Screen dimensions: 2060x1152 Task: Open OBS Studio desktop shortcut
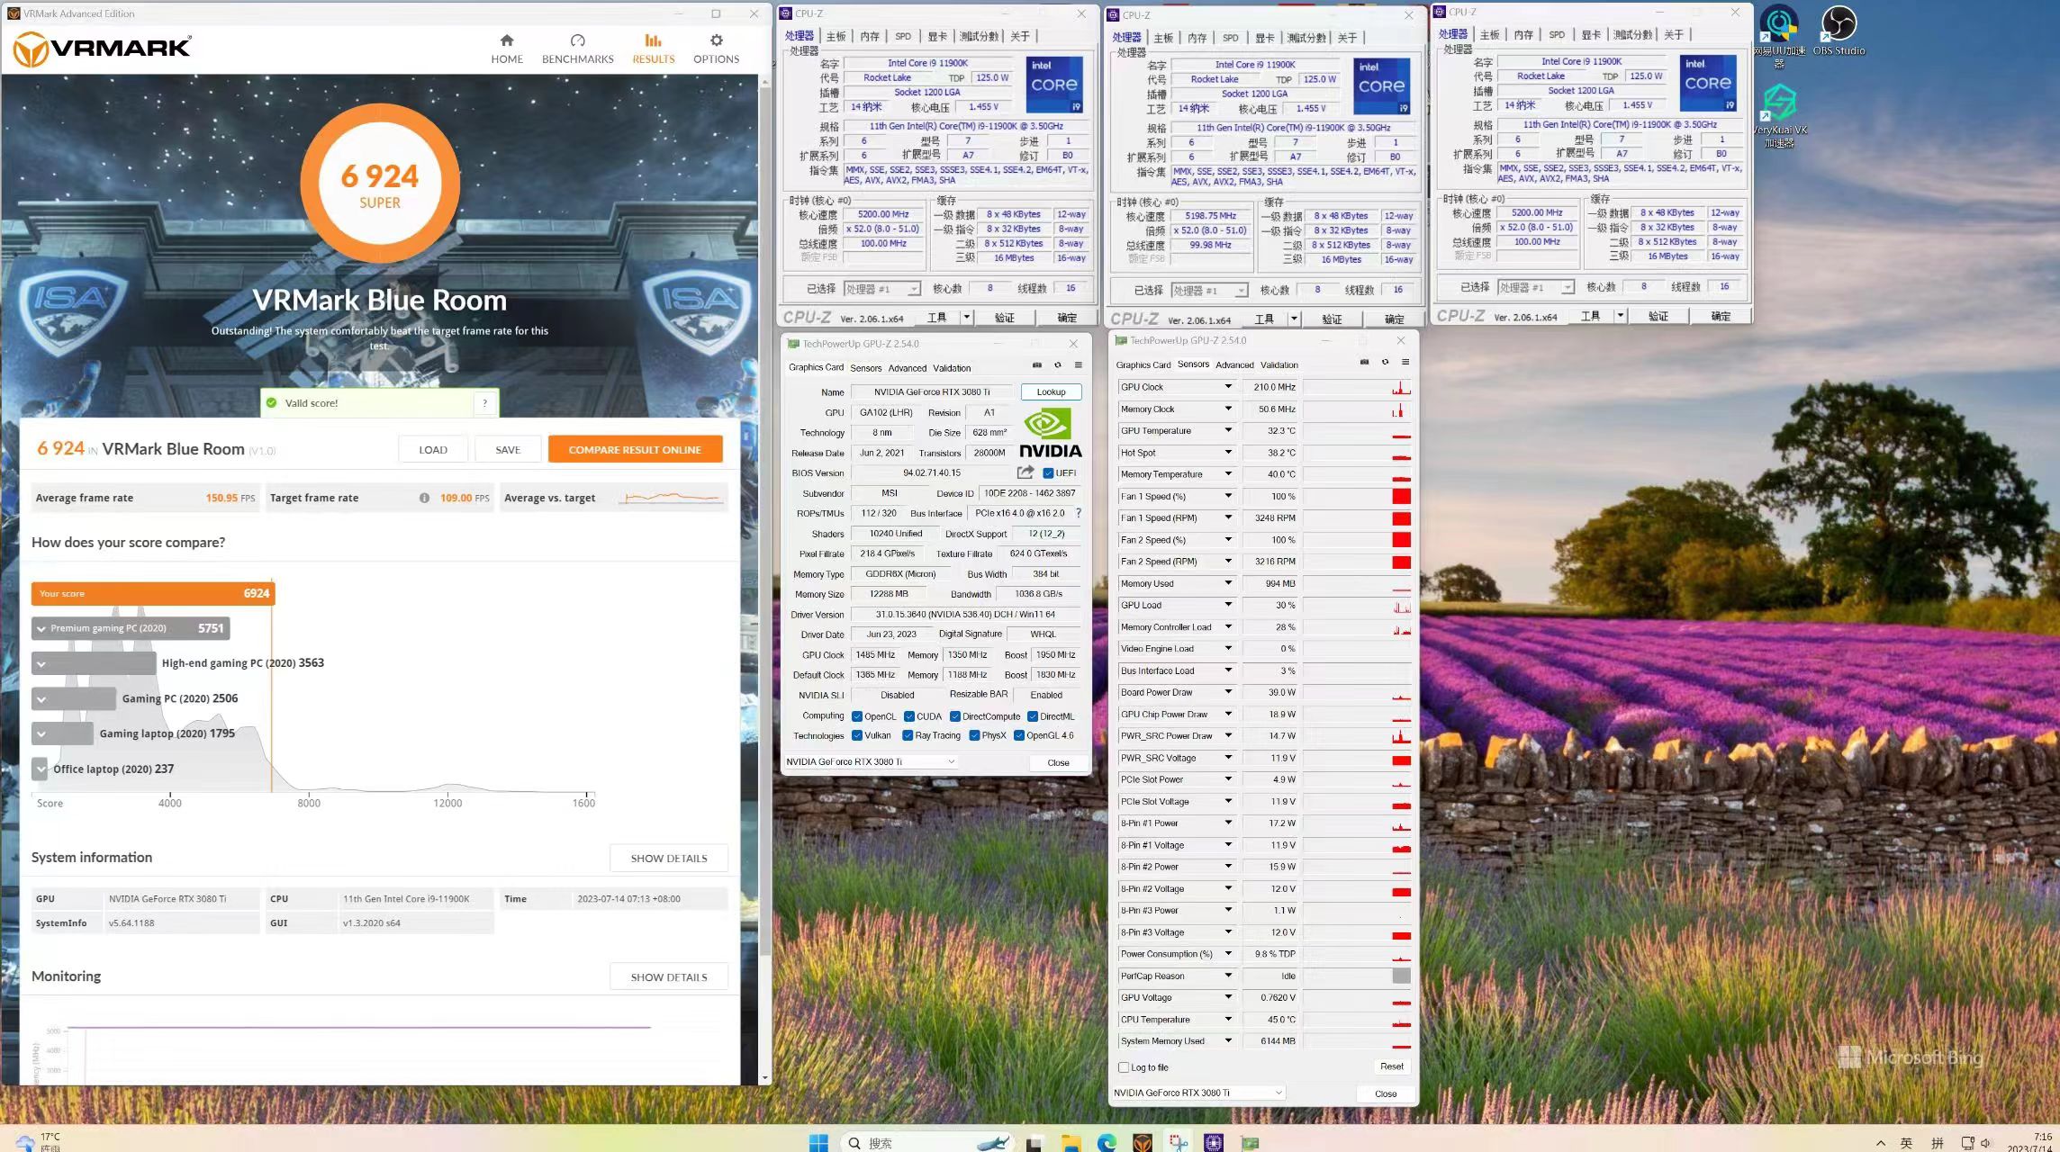pos(1839,31)
